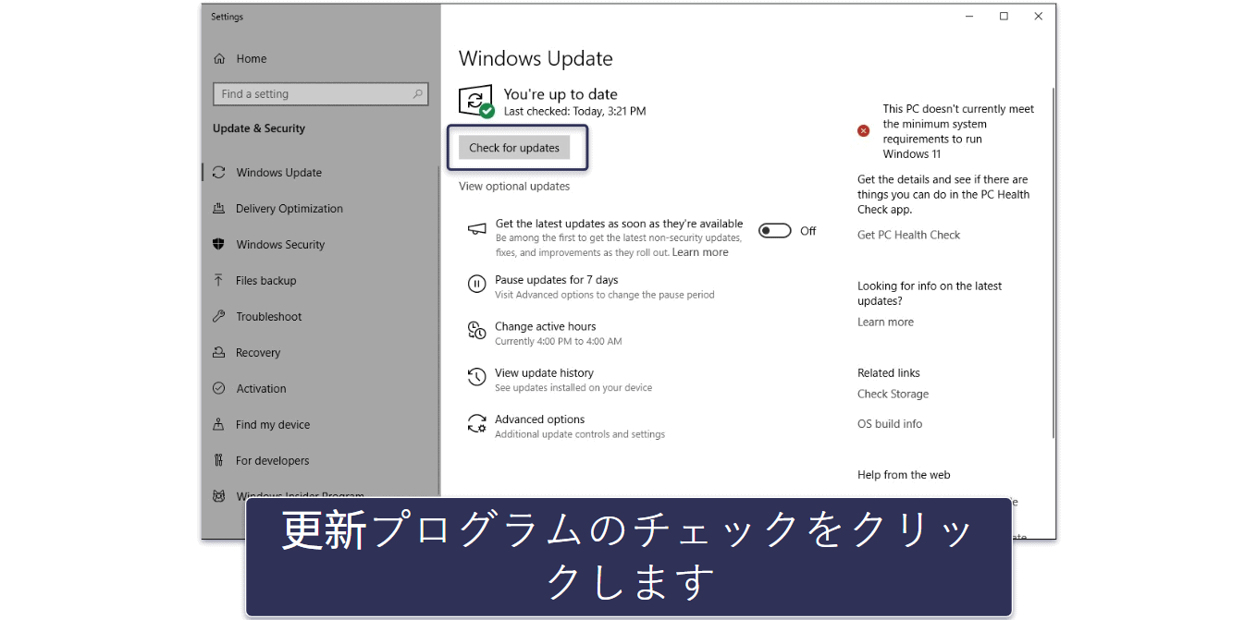The image size is (1257, 620).
Task: Click Get PC Health Check link
Action: pyautogui.click(x=908, y=235)
